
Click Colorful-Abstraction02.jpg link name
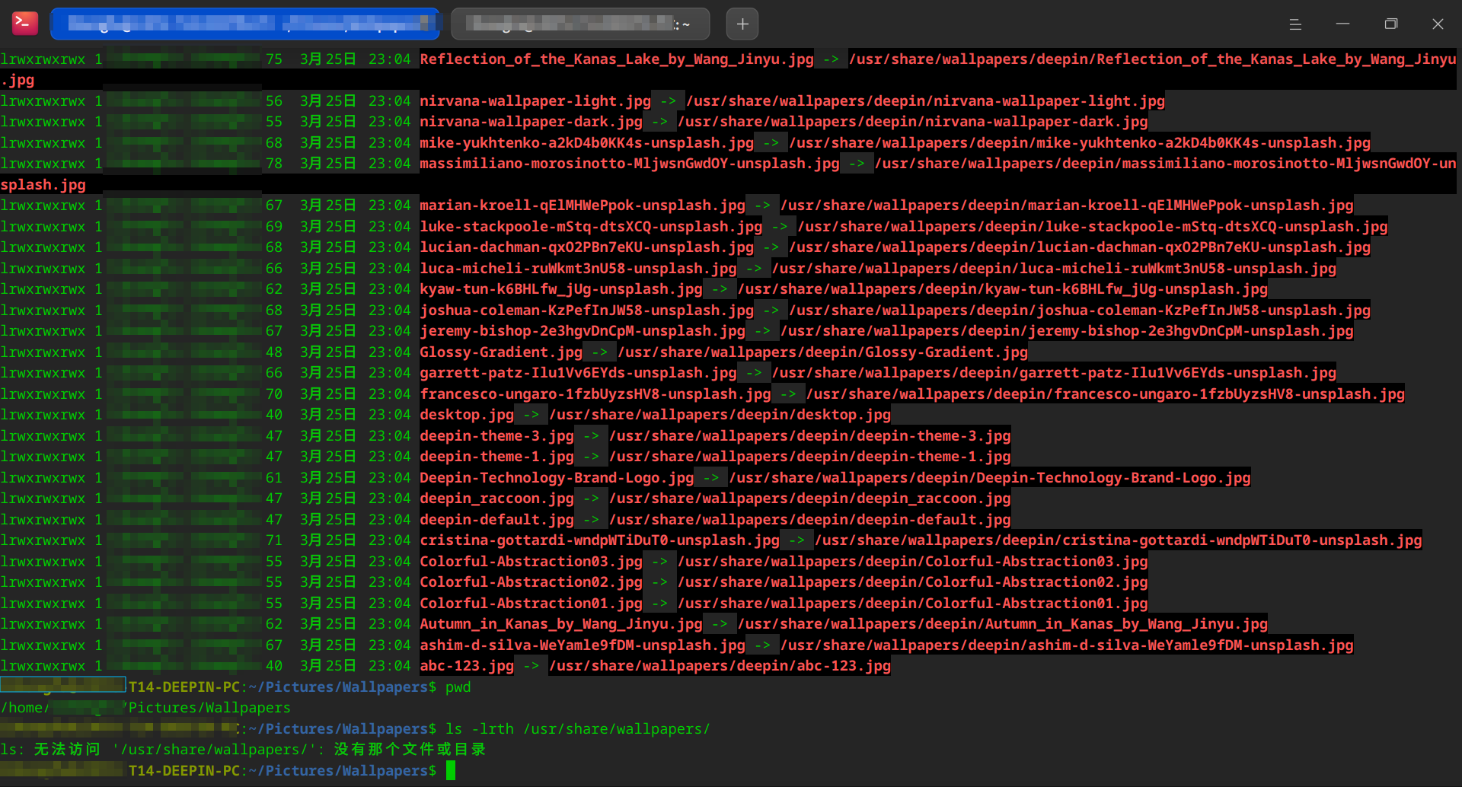(x=531, y=582)
